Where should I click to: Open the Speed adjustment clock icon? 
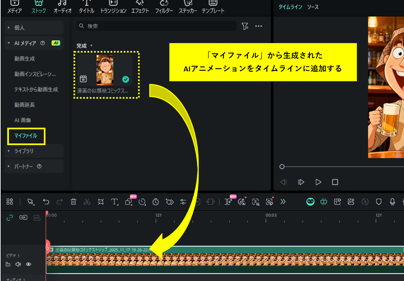tap(142, 202)
